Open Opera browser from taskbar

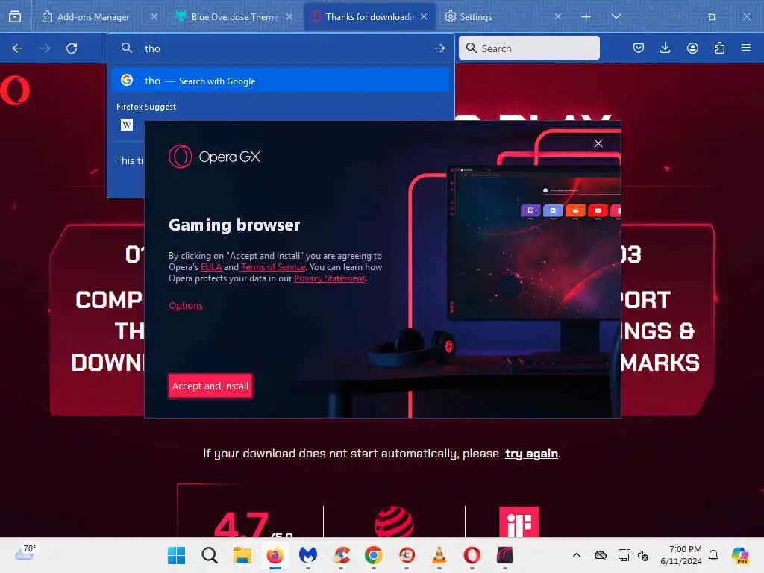tap(472, 555)
